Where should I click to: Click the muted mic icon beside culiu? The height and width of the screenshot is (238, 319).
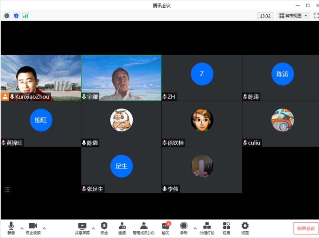pyautogui.click(x=245, y=143)
